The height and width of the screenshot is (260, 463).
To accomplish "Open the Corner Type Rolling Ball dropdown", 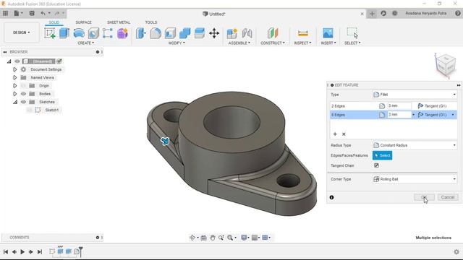I will click(415, 179).
